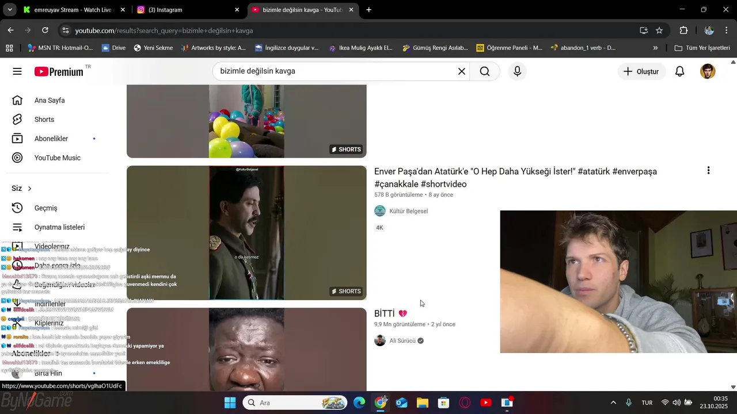The height and width of the screenshot is (414, 737).
Task: Open the TUR language selector
Action: (x=647, y=402)
